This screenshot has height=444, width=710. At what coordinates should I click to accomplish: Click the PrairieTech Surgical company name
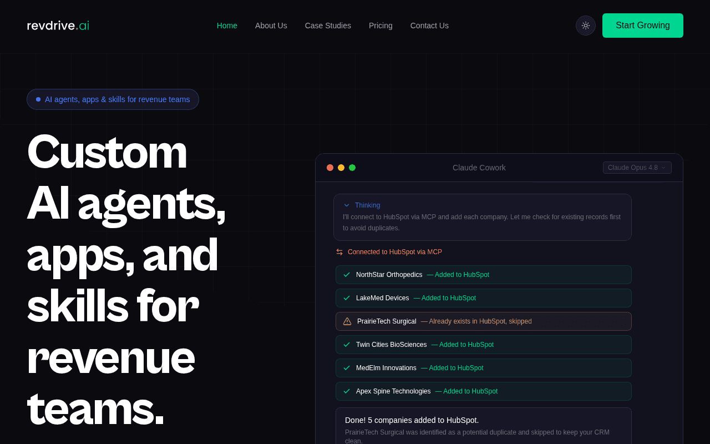pos(387,321)
